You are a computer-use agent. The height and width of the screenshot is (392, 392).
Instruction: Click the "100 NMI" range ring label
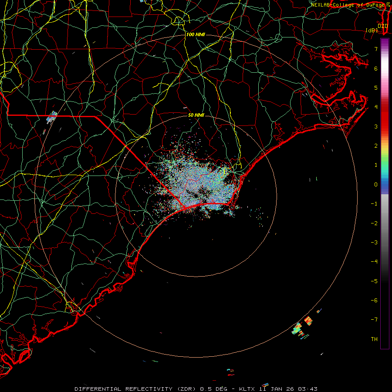point(196,34)
